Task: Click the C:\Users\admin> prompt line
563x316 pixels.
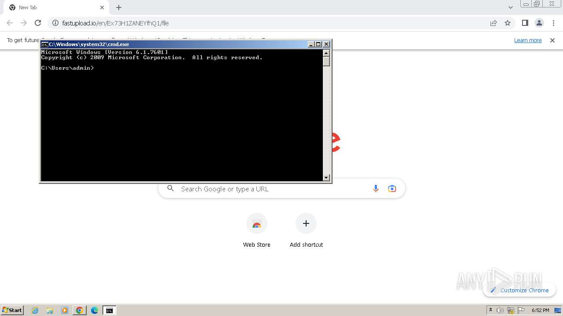Action: click(x=68, y=68)
